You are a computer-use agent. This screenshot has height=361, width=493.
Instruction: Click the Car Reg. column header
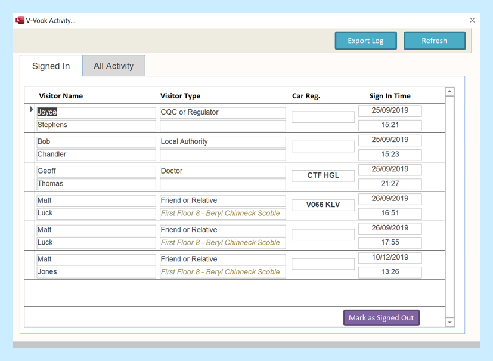306,96
